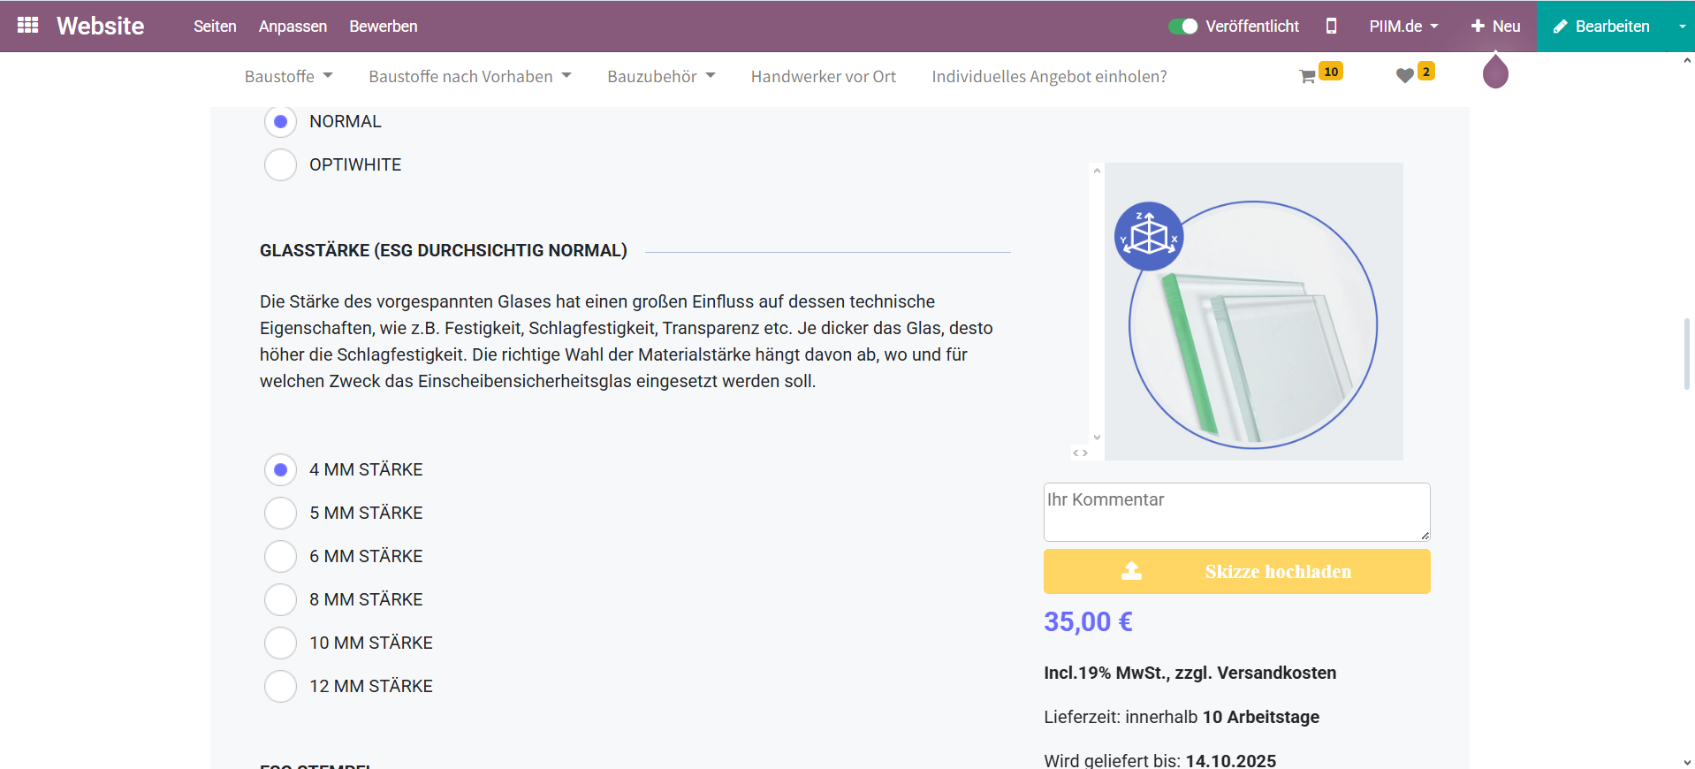Click the plus icon for Neu
This screenshot has height=769, width=1695.
click(x=1478, y=27)
